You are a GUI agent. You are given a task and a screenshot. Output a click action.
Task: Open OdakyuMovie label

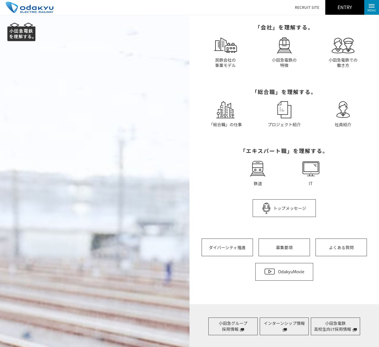pos(291,272)
